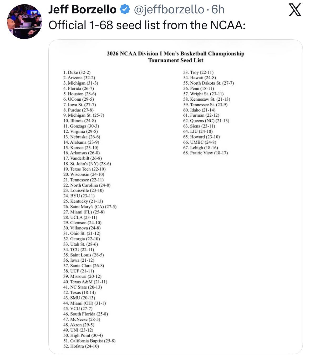The height and width of the screenshot is (357, 310).
Task: Click the Hofstra (24-10) entry
Action: tap(81, 346)
